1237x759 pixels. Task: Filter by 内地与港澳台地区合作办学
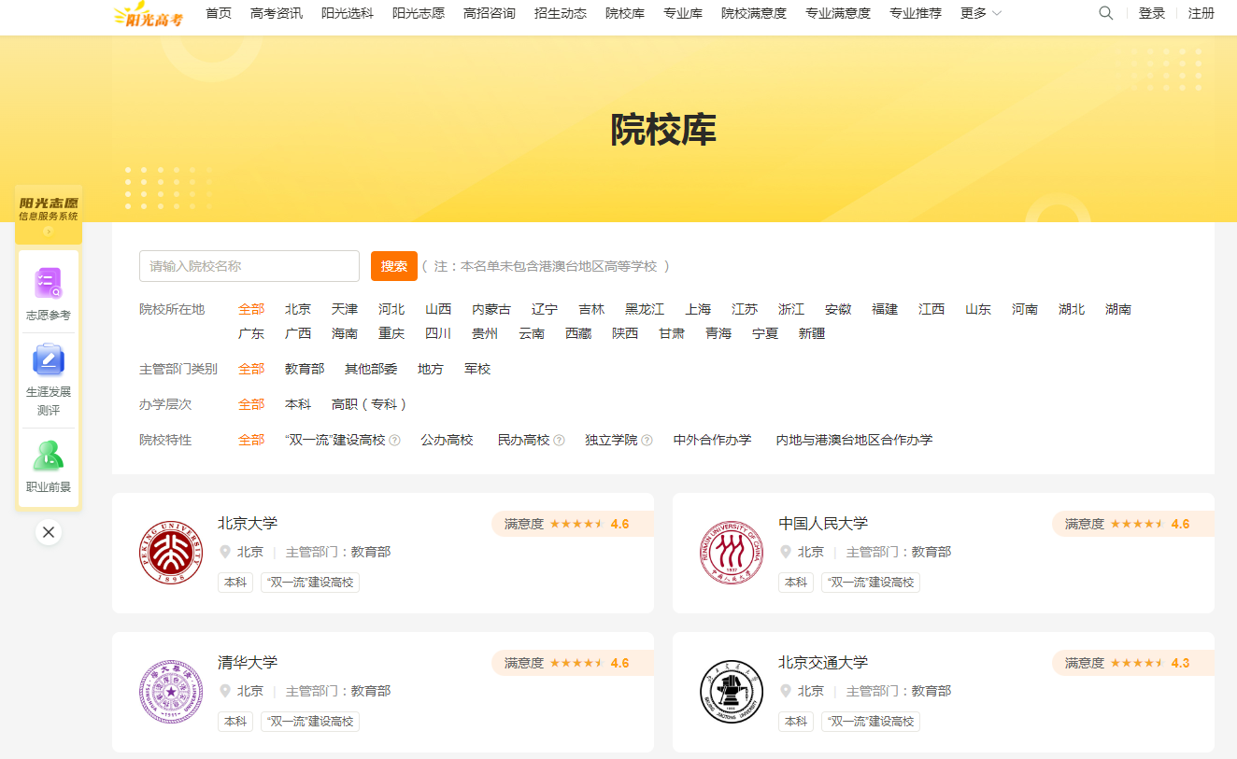click(855, 440)
